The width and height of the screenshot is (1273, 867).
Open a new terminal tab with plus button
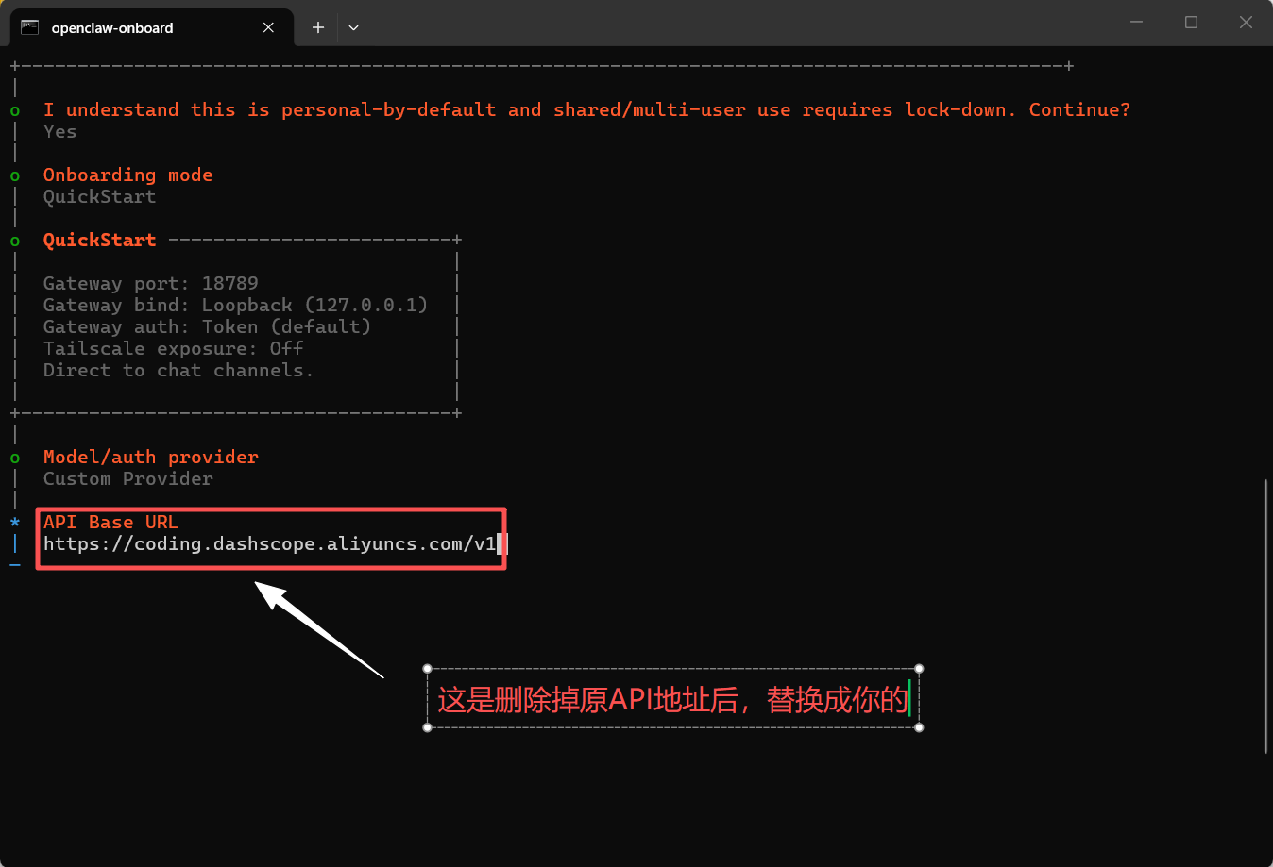click(318, 27)
